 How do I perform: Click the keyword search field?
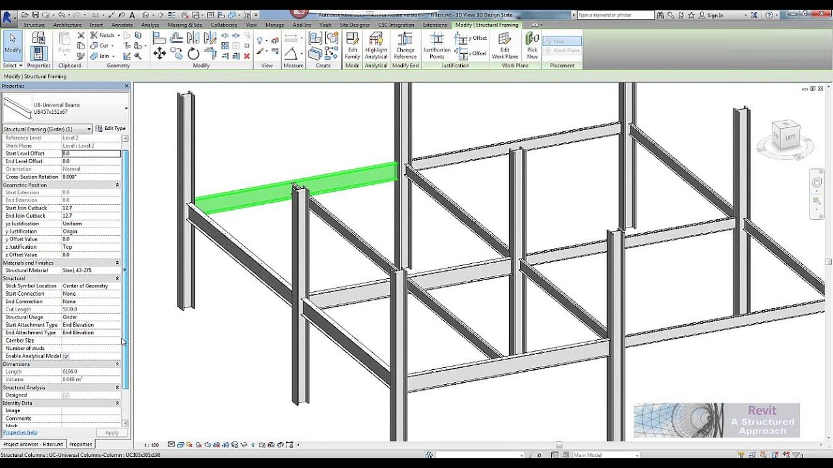tap(616, 14)
